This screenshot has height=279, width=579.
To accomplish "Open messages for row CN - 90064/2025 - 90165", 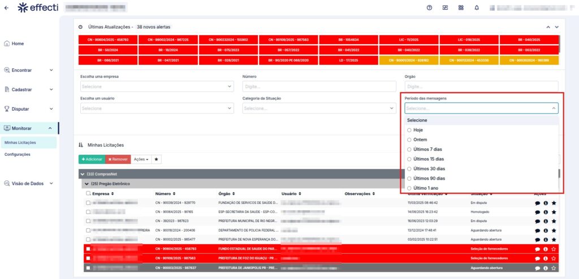I will click(x=538, y=212).
